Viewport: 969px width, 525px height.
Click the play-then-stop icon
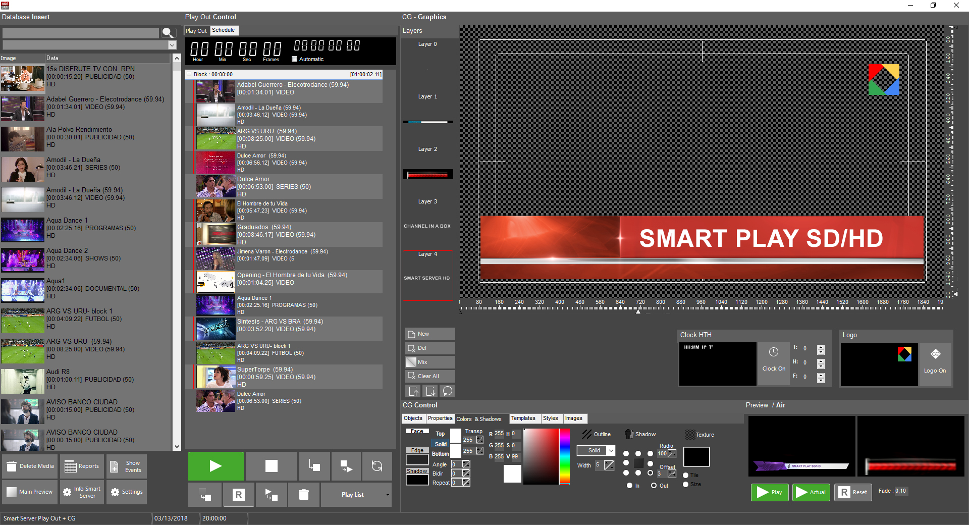point(272,495)
